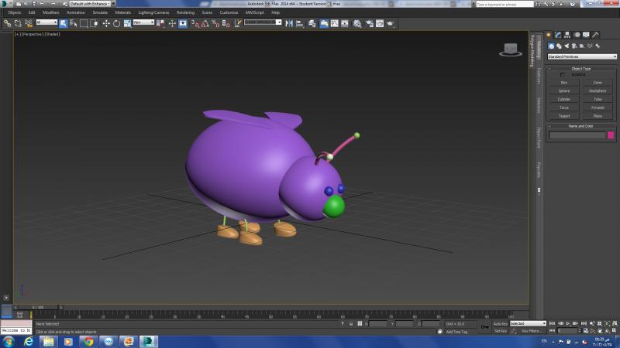Click the time slider handle
This screenshot has height=348, width=620.
[x=38, y=307]
